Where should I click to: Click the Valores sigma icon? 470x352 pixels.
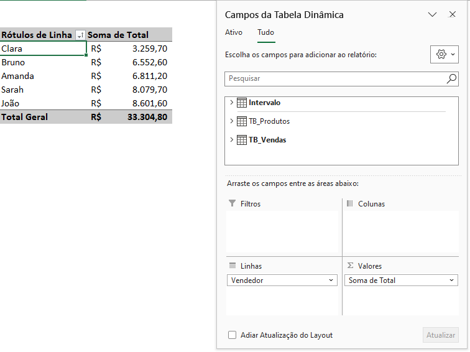[x=350, y=266]
